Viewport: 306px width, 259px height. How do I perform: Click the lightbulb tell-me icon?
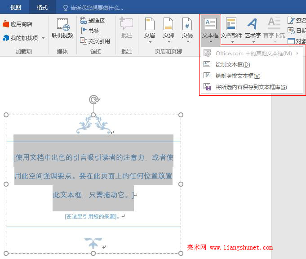click(65, 8)
